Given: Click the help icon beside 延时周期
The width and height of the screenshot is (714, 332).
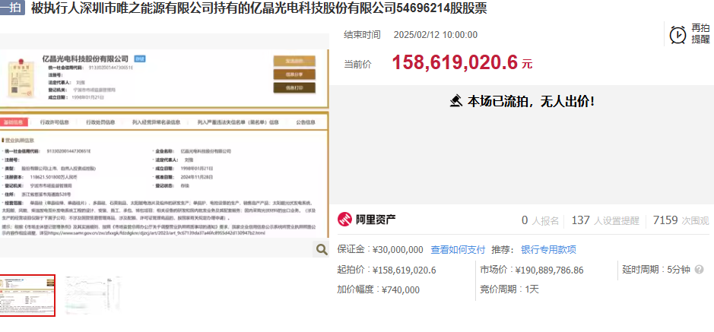Looking at the screenshot, I should (699, 270).
